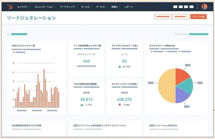Click the 閲覧数 label in the blog views card
The width and height of the screenshot is (215, 139).
point(86,93)
